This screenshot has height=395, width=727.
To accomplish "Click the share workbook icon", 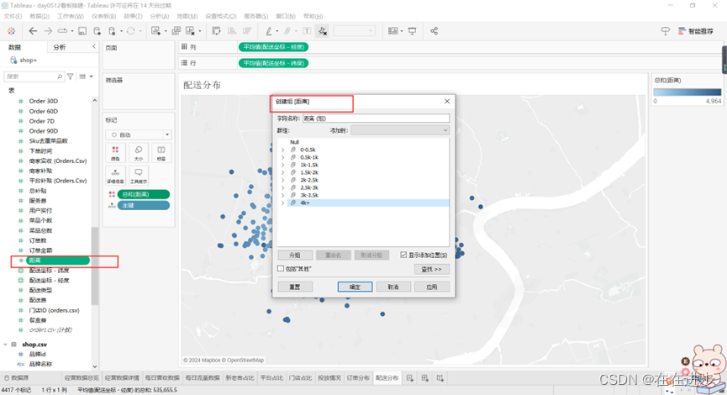I will (434, 31).
